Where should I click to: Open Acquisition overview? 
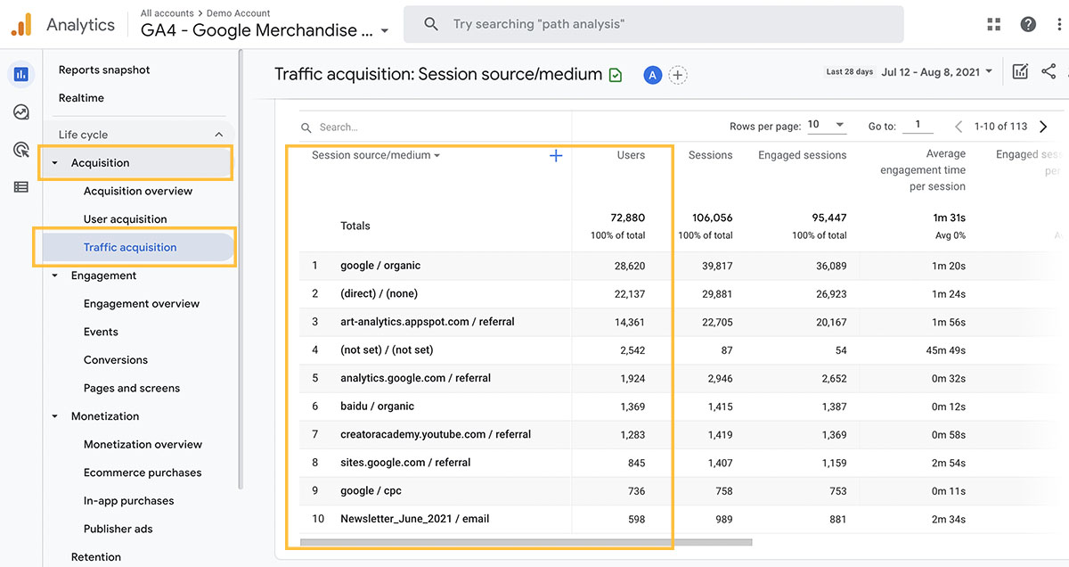pos(138,191)
